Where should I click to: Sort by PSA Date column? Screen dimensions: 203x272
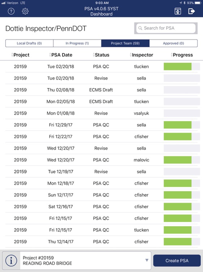point(61,55)
